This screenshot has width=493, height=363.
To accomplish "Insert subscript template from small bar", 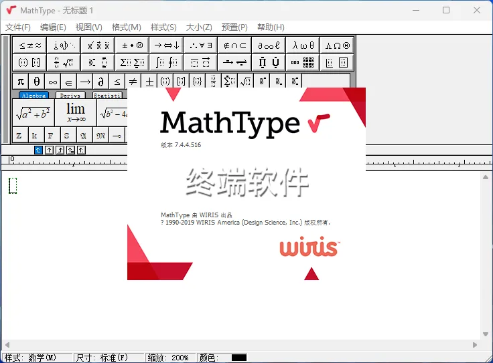I will pyautogui.click(x=278, y=82).
